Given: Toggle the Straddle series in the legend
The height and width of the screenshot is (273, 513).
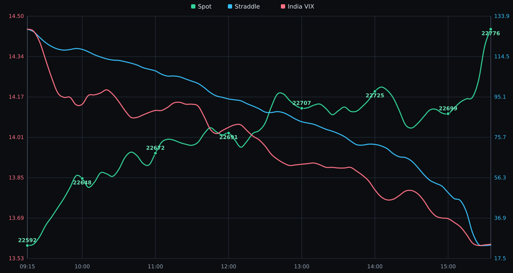Looking at the screenshot, I should [x=244, y=6].
